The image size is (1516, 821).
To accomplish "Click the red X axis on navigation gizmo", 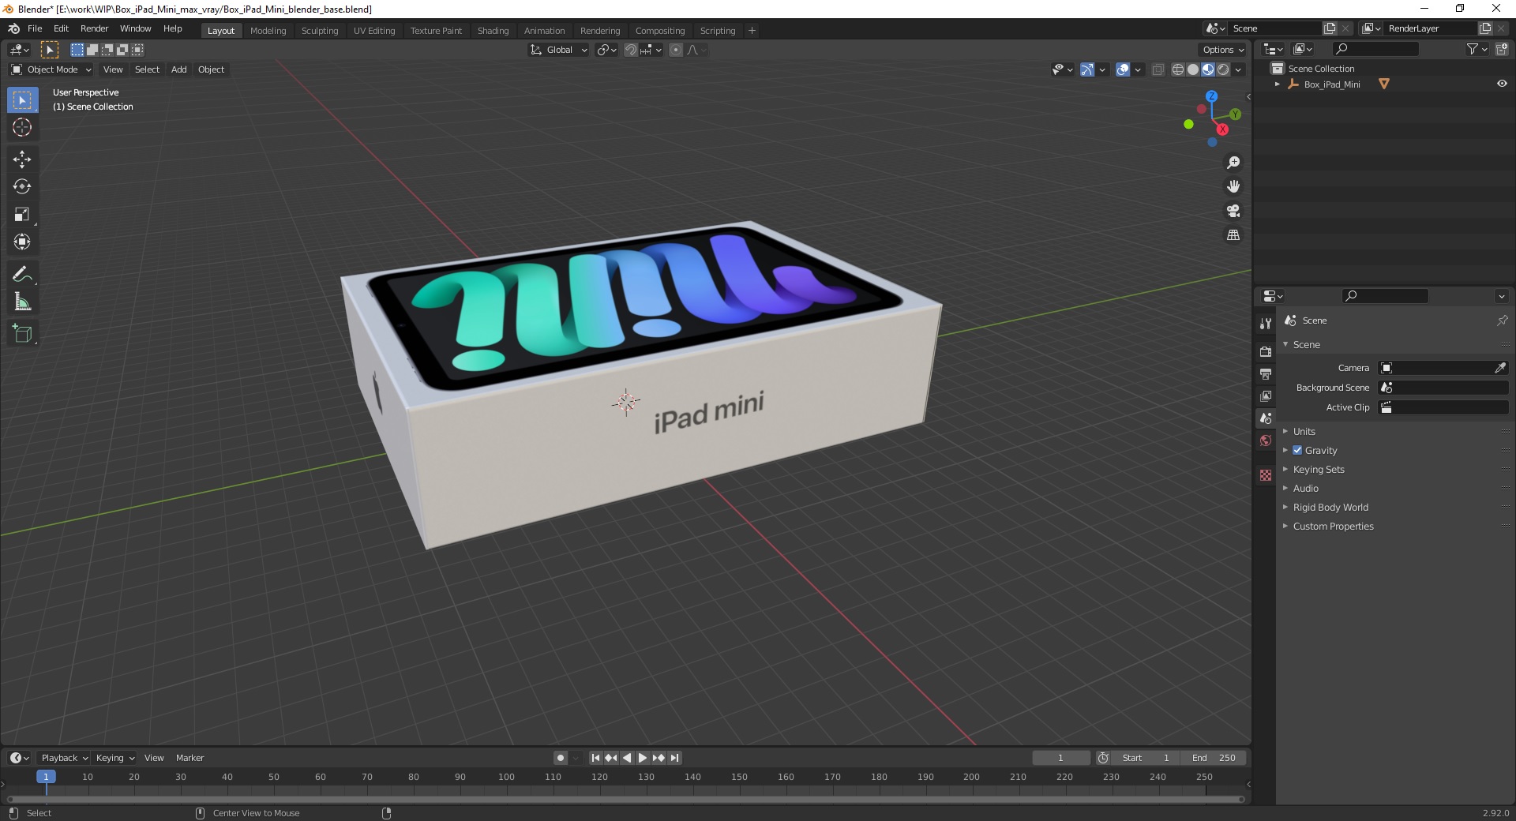I will (1222, 129).
